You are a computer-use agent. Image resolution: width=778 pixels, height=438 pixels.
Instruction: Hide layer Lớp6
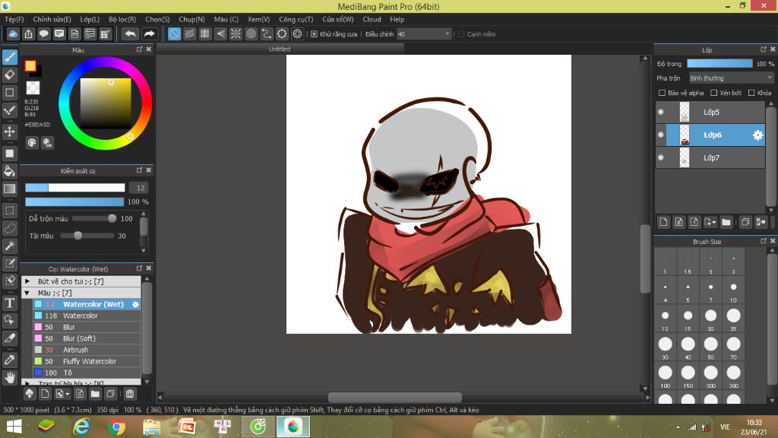coord(661,135)
